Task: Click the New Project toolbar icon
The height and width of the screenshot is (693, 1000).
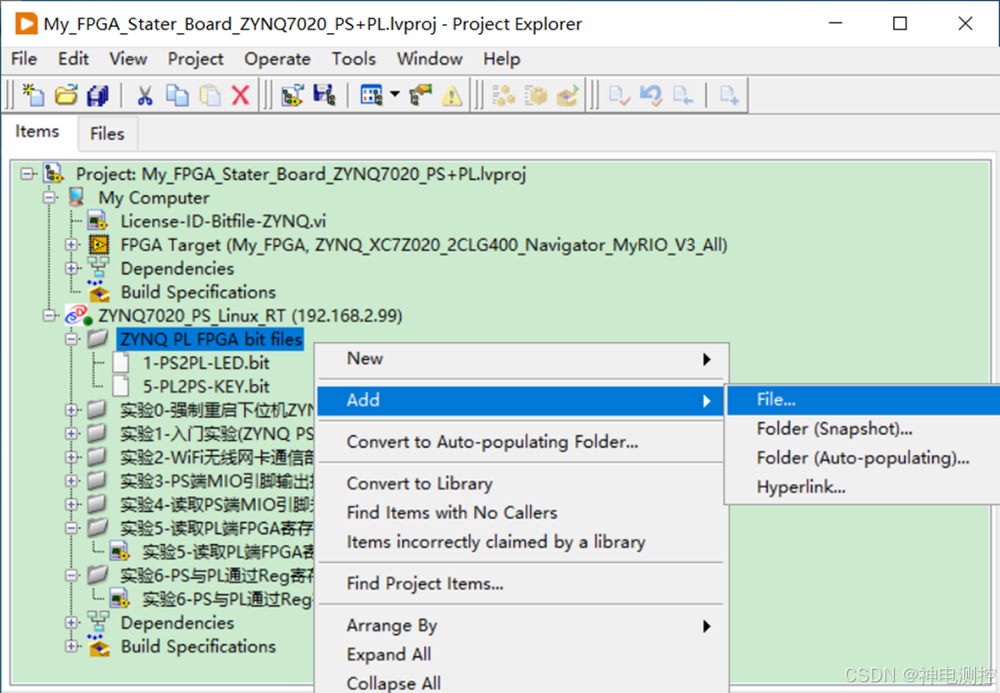Action: click(x=33, y=95)
